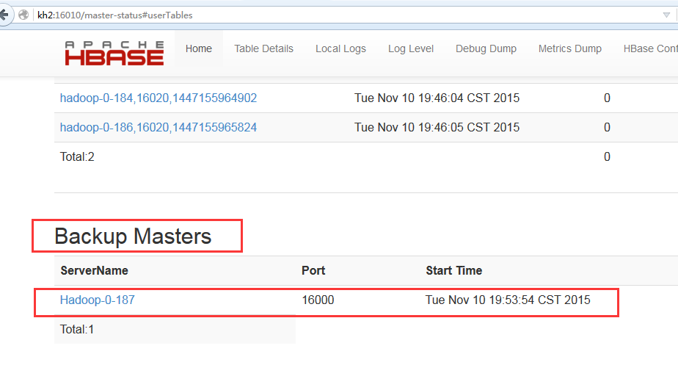Click the 0 value in Total:2 row
Image resolution: width=678 pixels, height=365 pixels.
click(607, 156)
